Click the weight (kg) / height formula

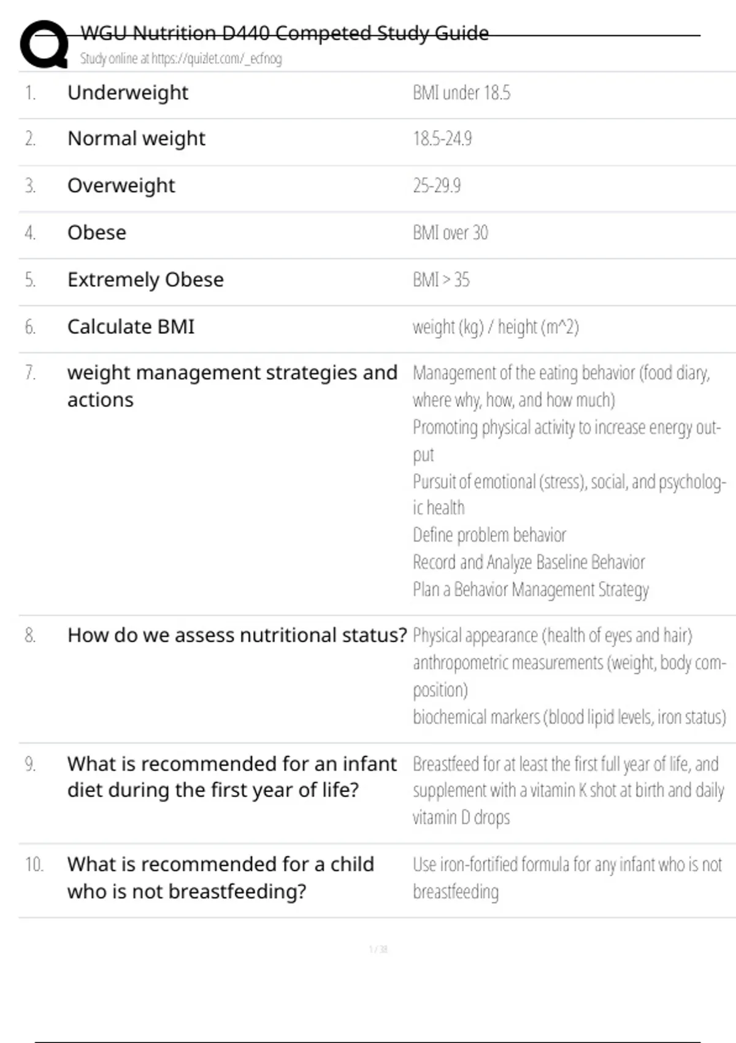coord(496,327)
